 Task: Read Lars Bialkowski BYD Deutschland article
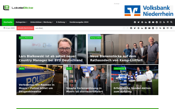tap(50, 58)
